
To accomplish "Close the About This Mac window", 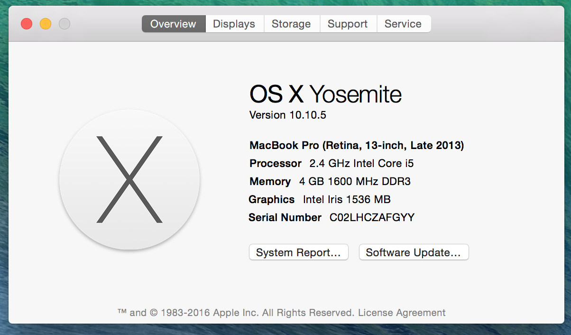I will 27,24.
